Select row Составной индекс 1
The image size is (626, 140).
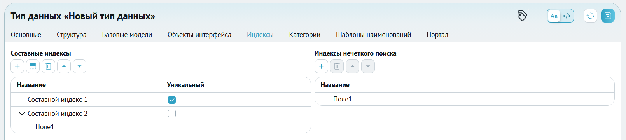point(161,100)
